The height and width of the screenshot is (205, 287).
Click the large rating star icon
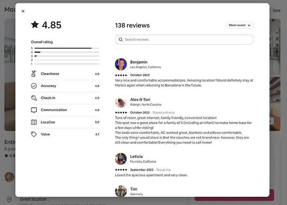coord(35,25)
